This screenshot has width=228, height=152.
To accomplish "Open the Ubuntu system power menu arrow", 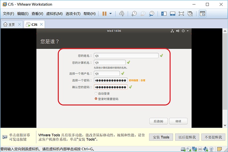I will [x=188, y=31].
